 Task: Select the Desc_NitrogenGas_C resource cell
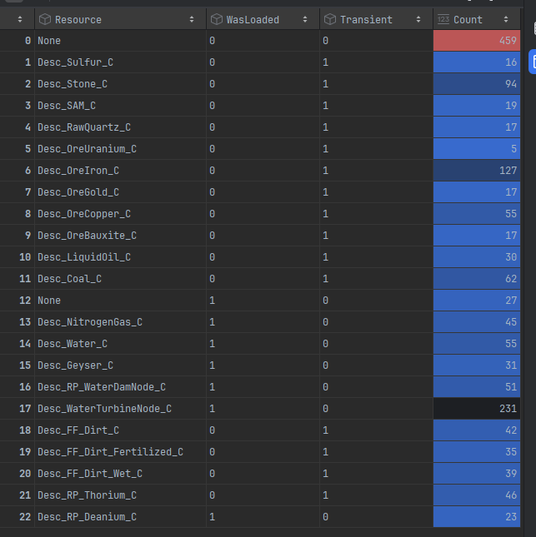(x=120, y=322)
